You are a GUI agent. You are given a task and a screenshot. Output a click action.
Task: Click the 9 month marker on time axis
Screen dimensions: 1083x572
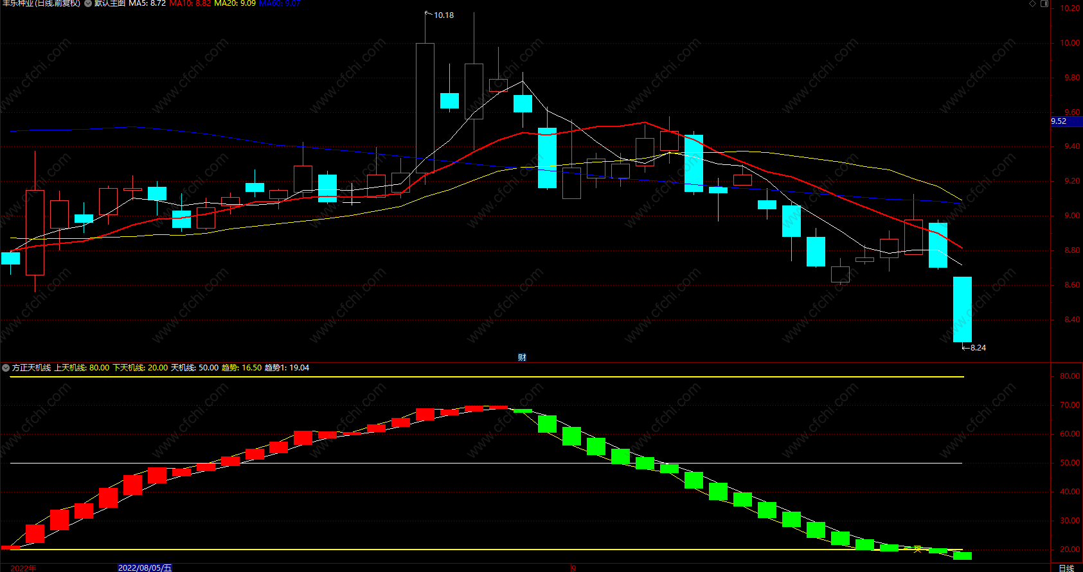pyautogui.click(x=573, y=568)
